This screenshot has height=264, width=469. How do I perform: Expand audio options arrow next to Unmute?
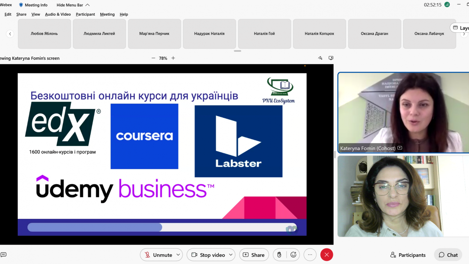tap(178, 255)
